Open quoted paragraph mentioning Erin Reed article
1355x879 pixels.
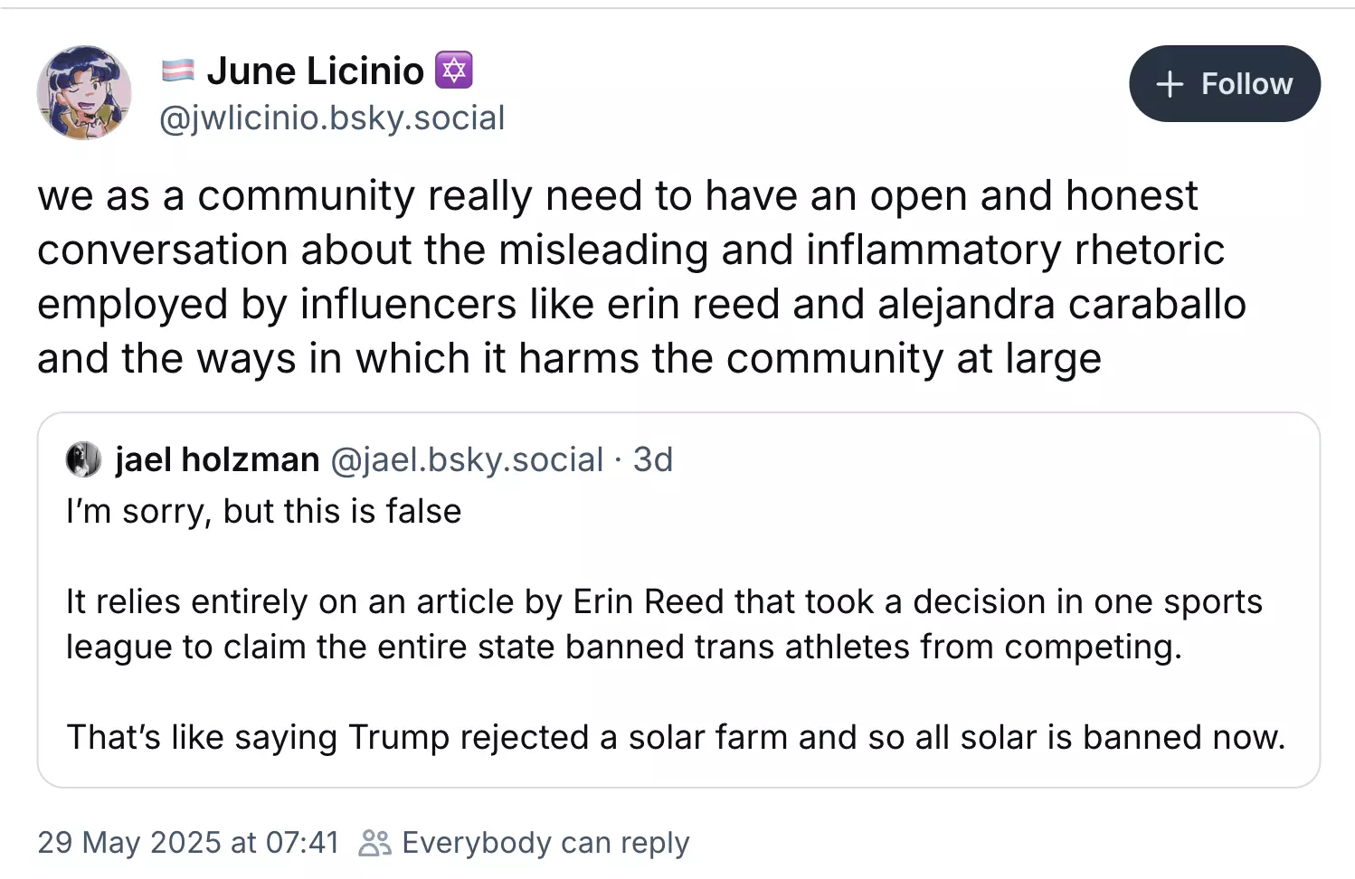[663, 624]
